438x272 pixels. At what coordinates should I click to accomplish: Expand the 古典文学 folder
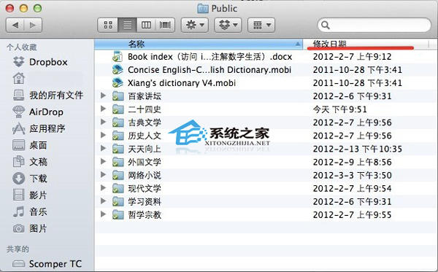pos(104,122)
